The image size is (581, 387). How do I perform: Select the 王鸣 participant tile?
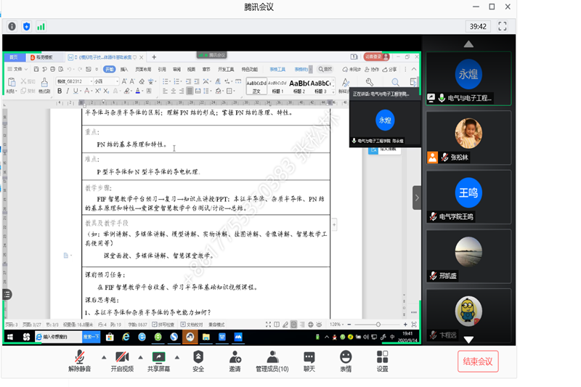(x=468, y=197)
